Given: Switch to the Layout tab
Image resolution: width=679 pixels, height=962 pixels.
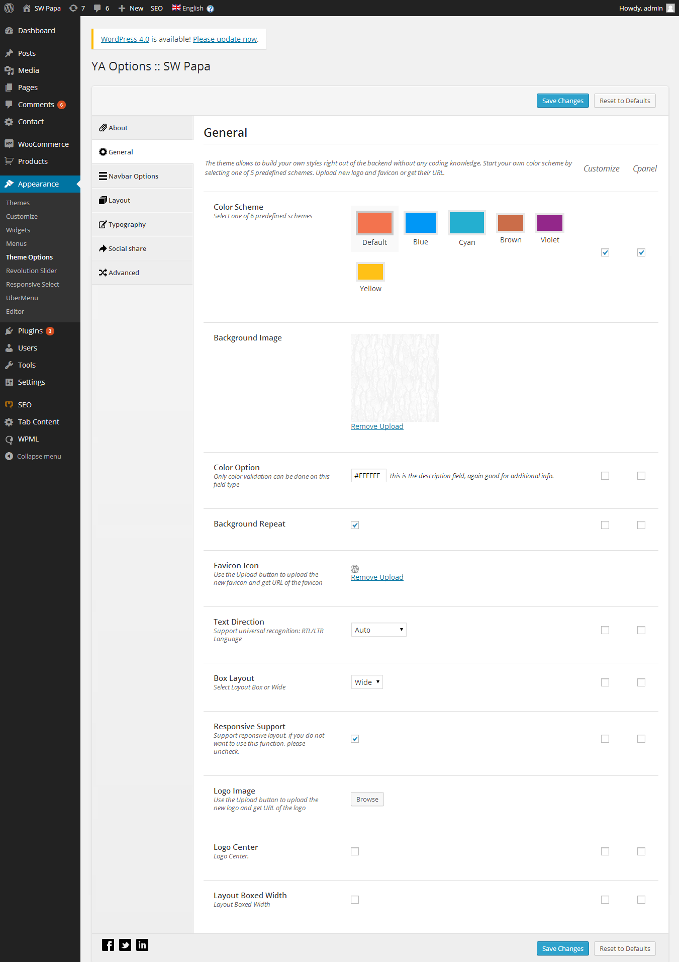Looking at the screenshot, I should coord(143,200).
